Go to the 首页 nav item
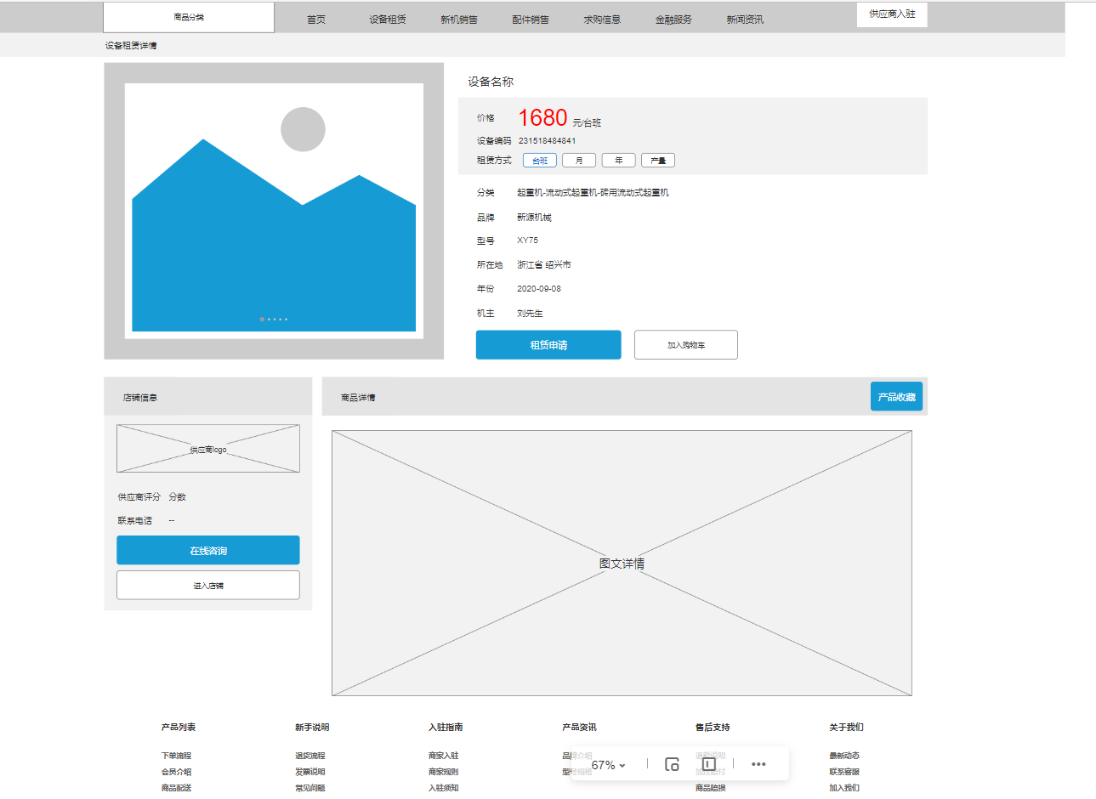This screenshot has height=799, width=1096. point(316,20)
